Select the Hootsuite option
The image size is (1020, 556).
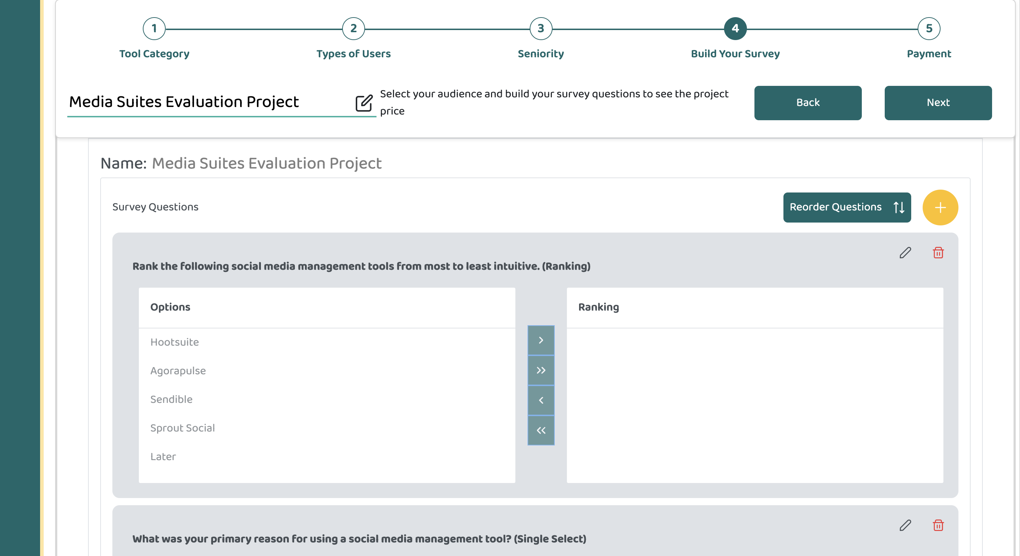(x=175, y=342)
